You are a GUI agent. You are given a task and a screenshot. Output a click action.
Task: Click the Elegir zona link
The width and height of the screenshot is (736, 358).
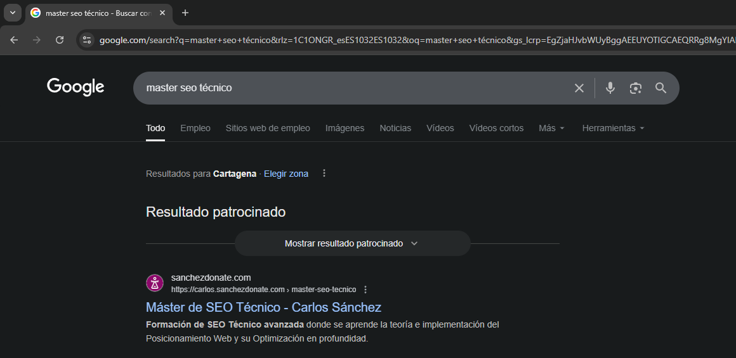(286, 174)
